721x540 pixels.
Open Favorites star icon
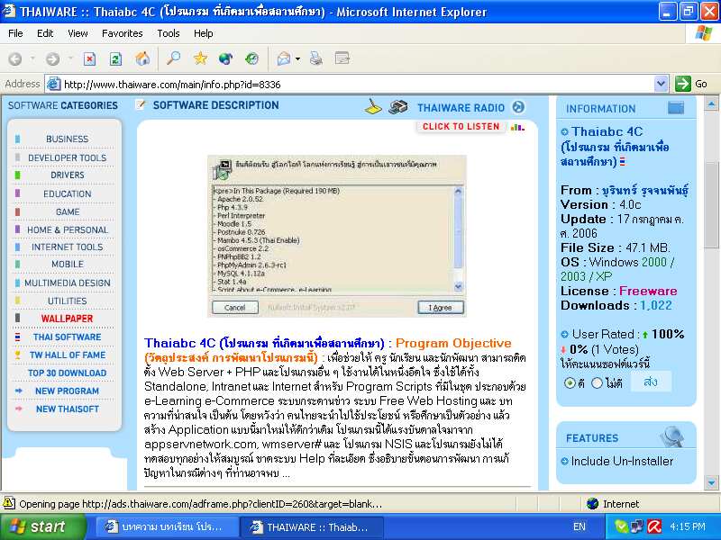[200, 58]
